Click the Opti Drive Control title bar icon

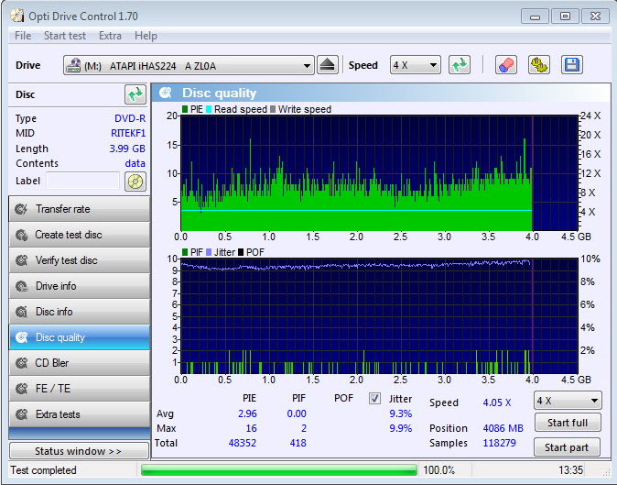[16, 16]
